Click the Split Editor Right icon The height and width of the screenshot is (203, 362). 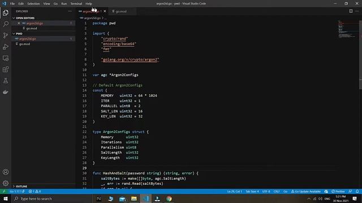(351, 11)
